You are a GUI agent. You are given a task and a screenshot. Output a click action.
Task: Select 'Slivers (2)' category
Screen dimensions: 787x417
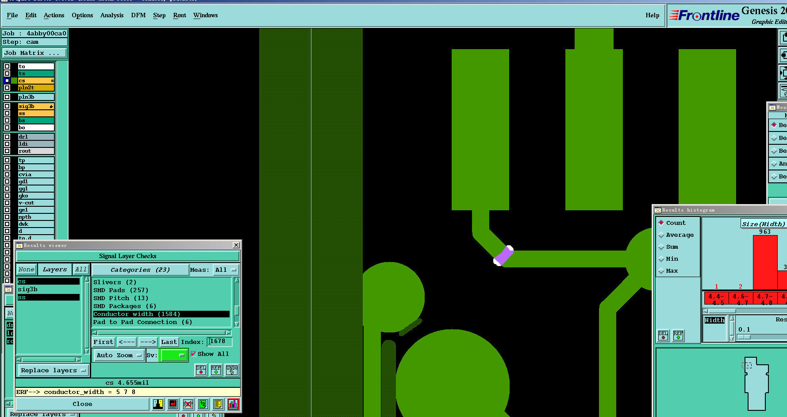click(115, 282)
